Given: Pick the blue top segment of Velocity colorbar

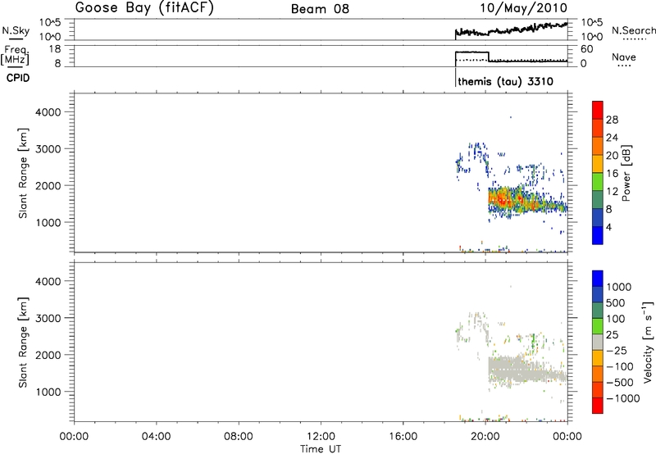Looking at the screenshot, I should [x=598, y=279].
